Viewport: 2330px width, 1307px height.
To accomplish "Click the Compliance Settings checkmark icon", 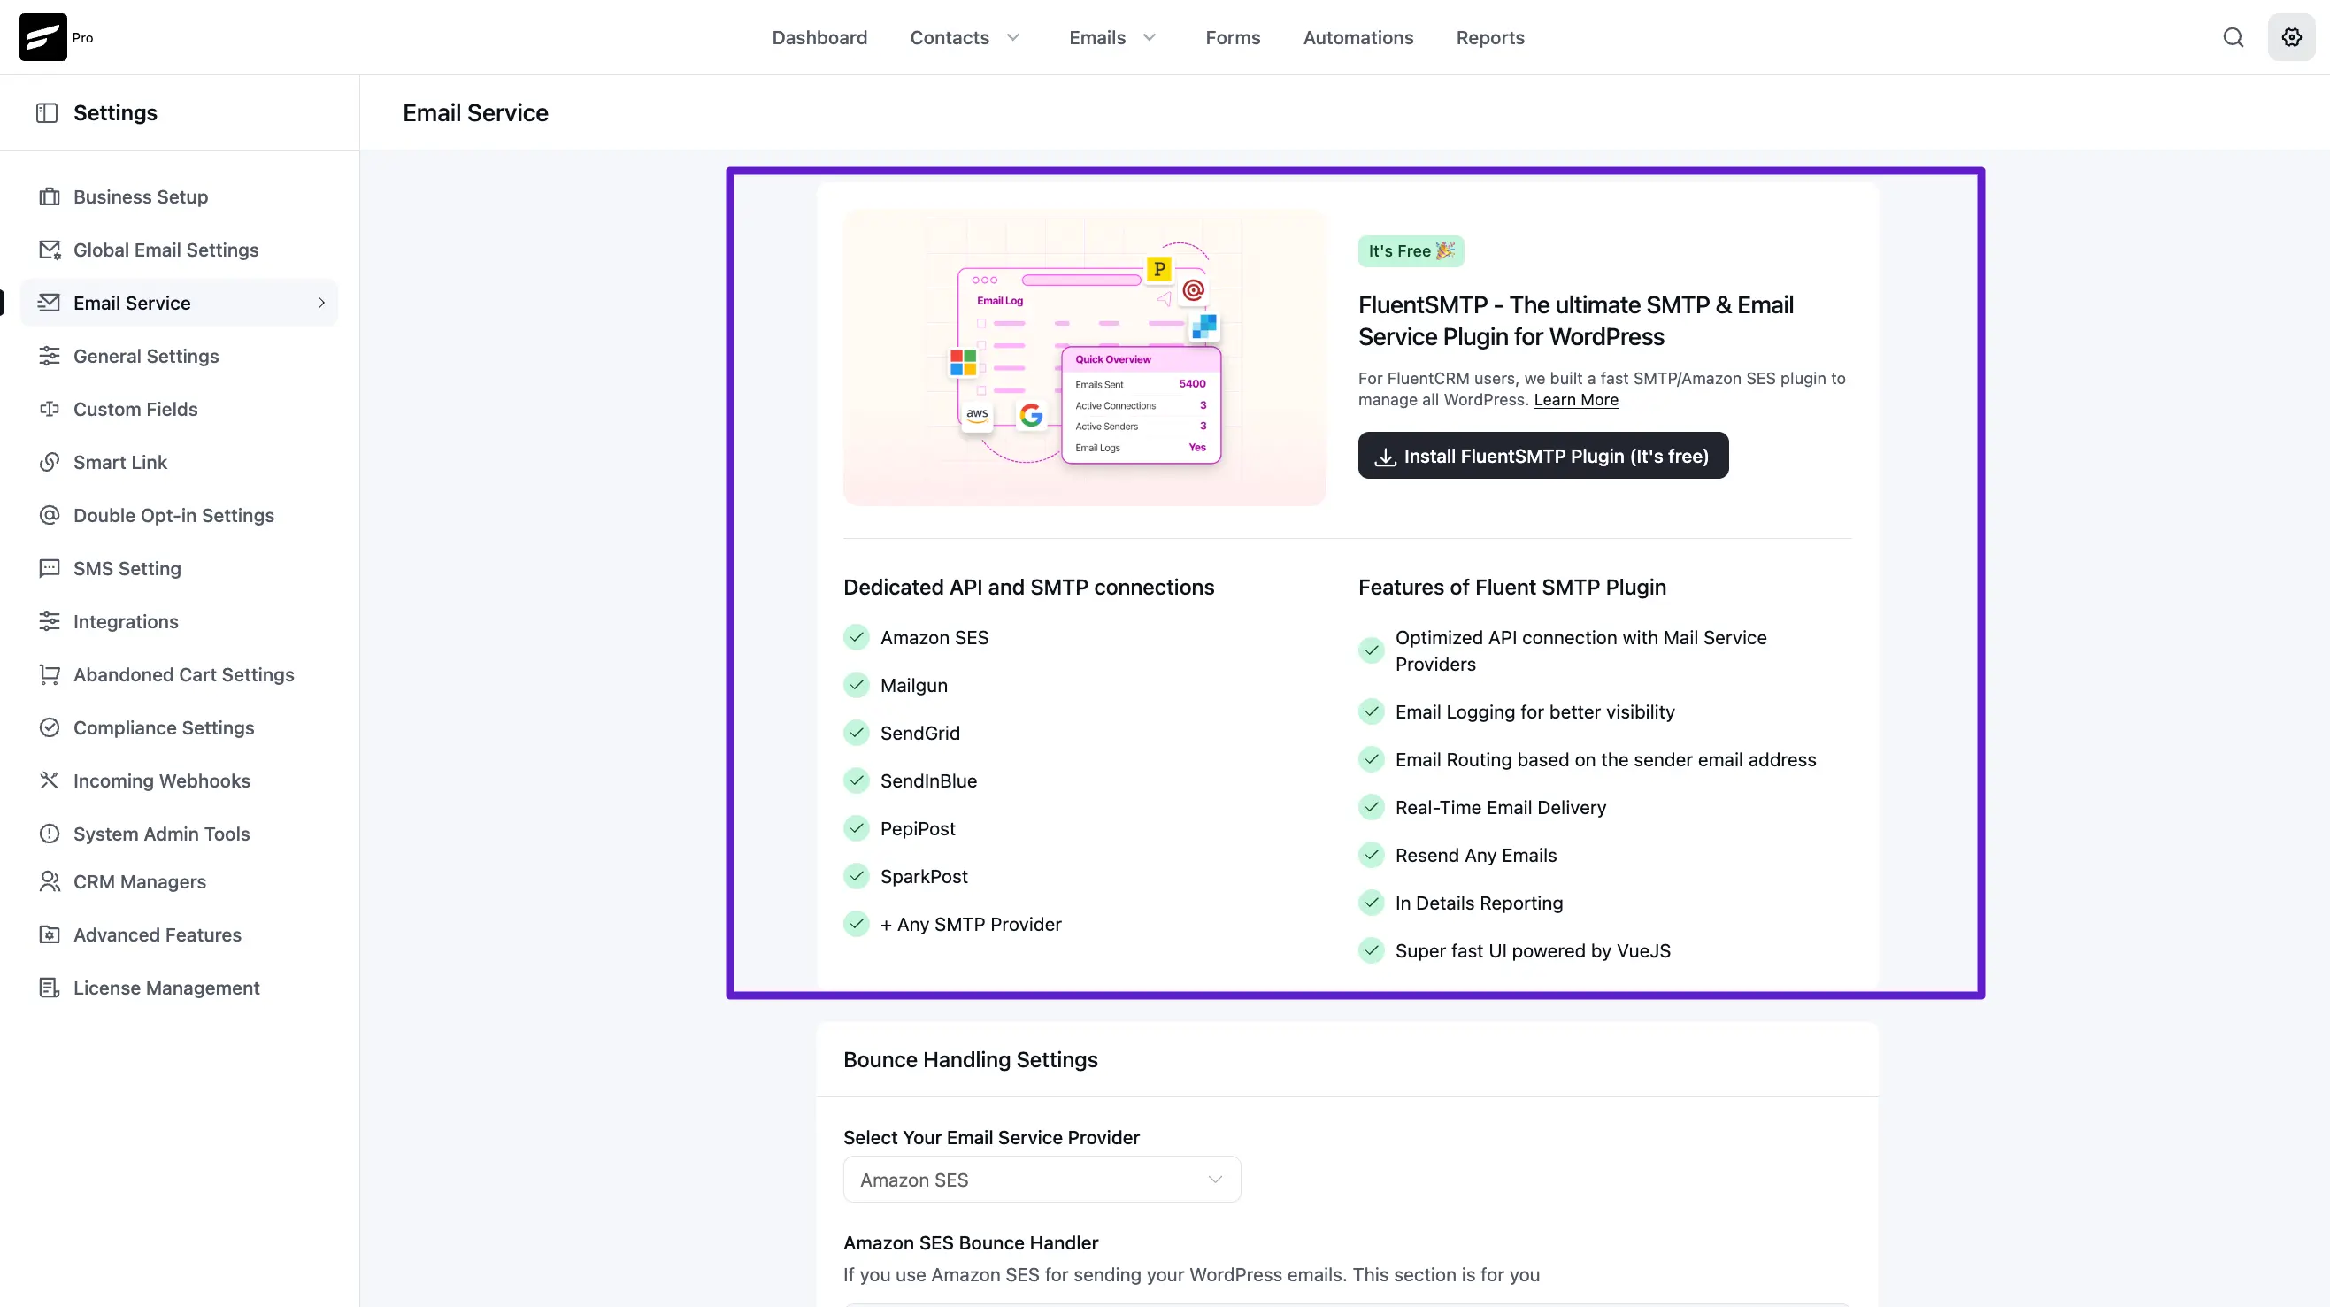I will 50,727.
